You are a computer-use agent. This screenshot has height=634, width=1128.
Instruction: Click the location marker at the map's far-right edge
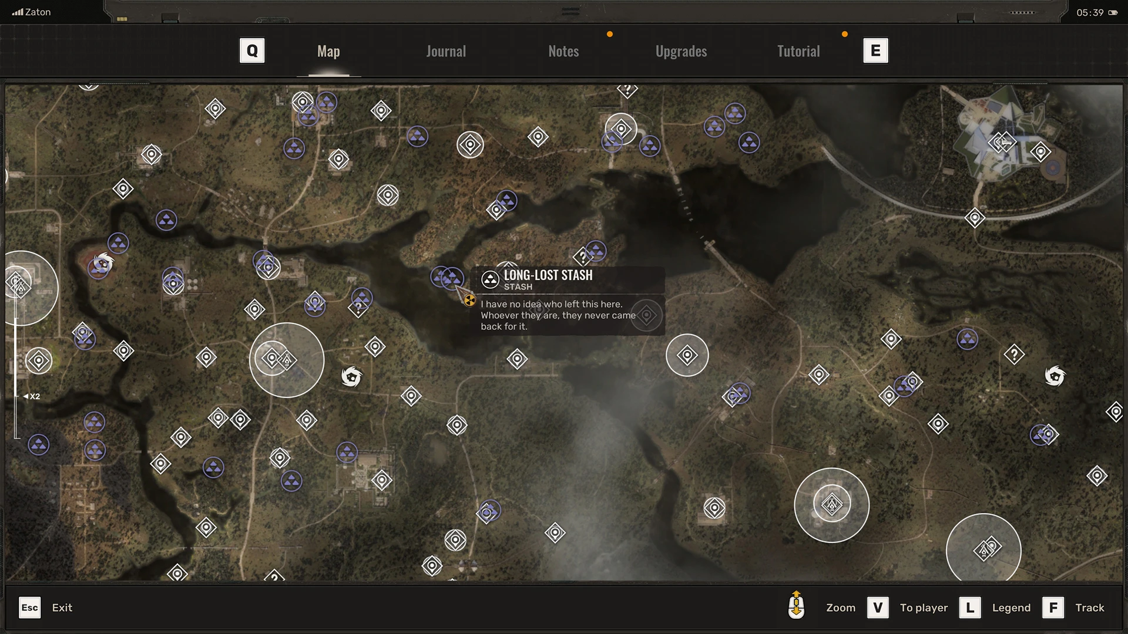[x=1114, y=412]
